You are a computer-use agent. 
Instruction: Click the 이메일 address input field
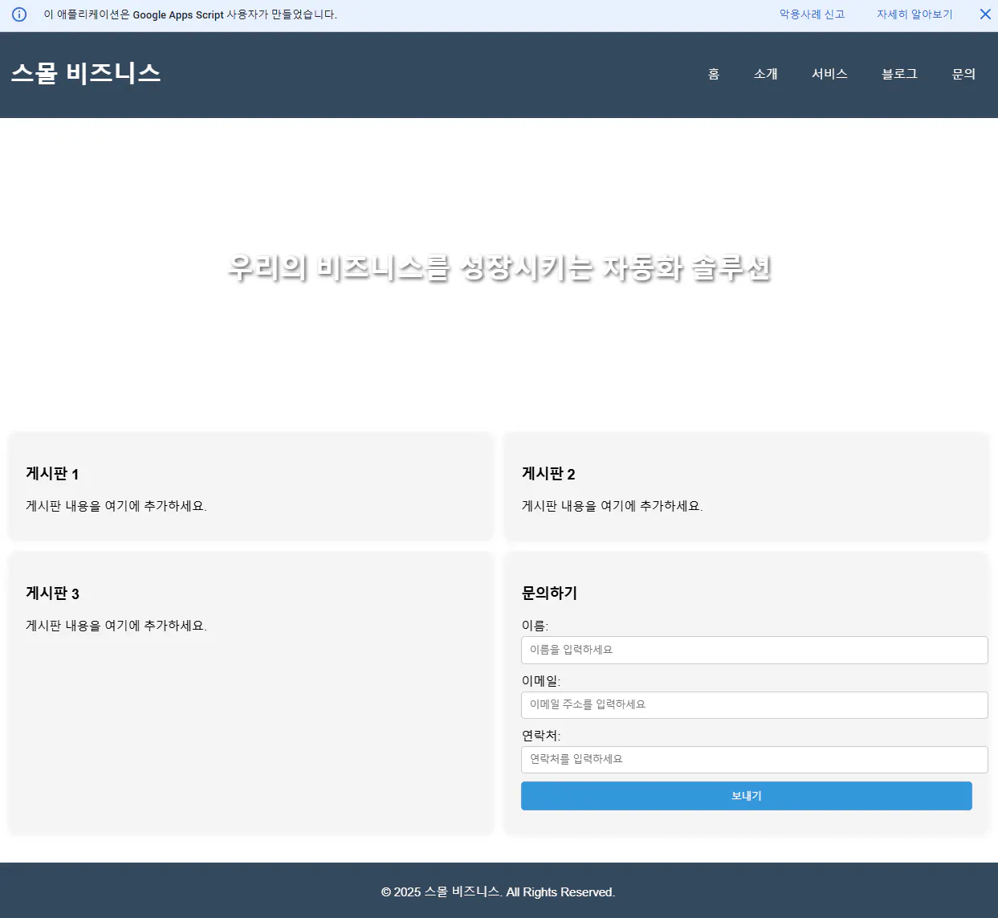pos(754,704)
